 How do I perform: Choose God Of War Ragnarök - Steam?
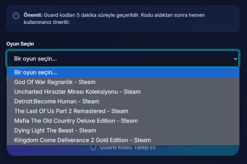click(123, 82)
